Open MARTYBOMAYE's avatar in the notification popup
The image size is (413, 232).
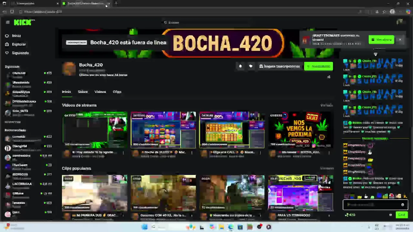tap(306, 40)
